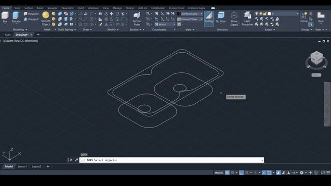Screen dimensions: 331x186
Task: Click the solid Subtract icon
Action: click(60, 19)
